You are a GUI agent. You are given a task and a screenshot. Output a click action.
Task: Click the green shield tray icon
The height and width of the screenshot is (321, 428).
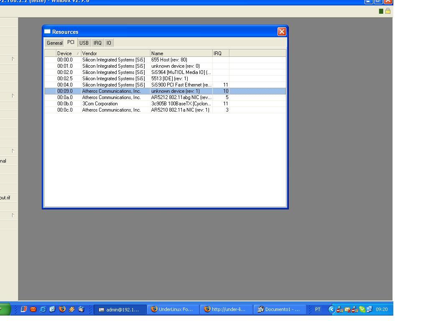click(362, 309)
